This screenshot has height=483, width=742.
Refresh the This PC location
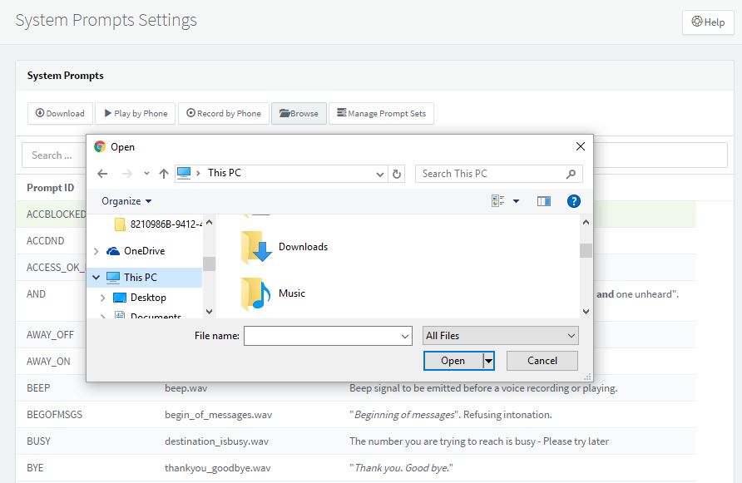point(397,174)
